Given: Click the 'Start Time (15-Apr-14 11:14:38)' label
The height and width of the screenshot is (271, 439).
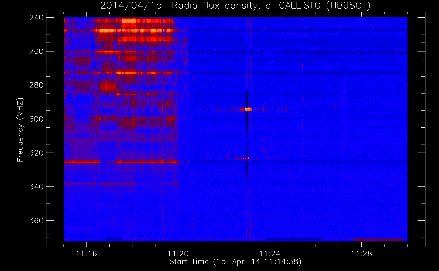Looking at the screenshot, I should [x=235, y=262].
